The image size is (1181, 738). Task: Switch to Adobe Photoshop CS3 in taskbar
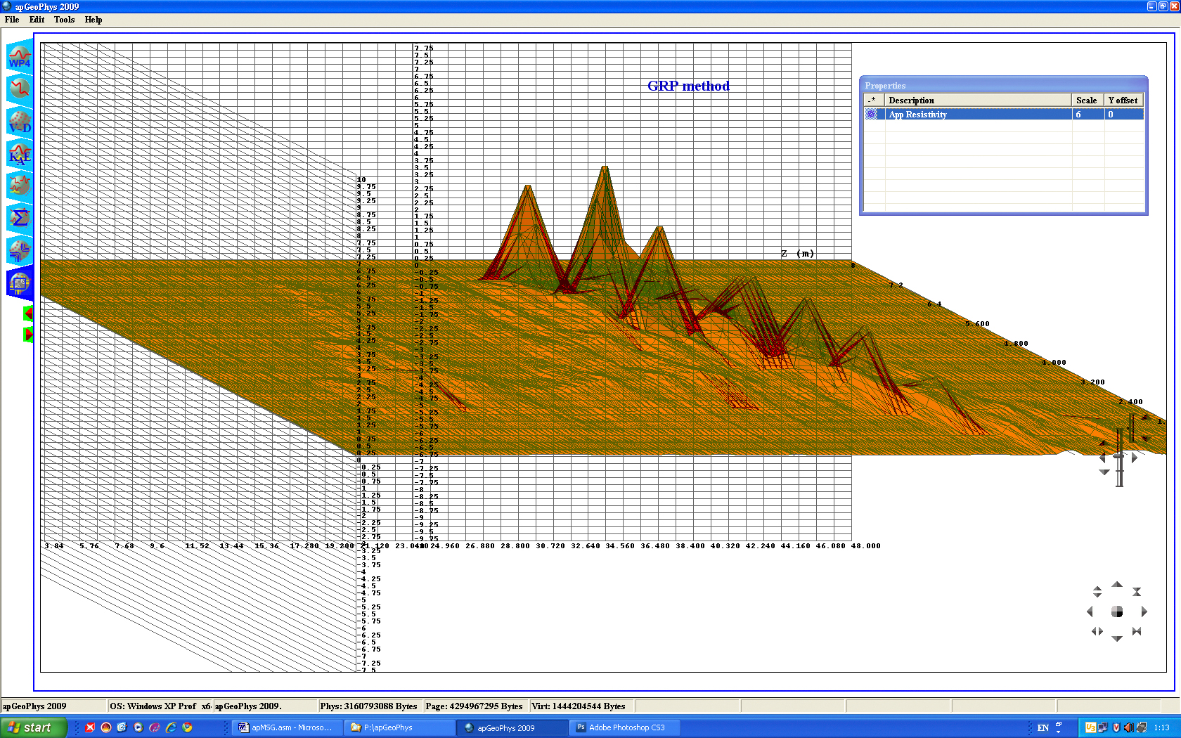pyautogui.click(x=626, y=727)
